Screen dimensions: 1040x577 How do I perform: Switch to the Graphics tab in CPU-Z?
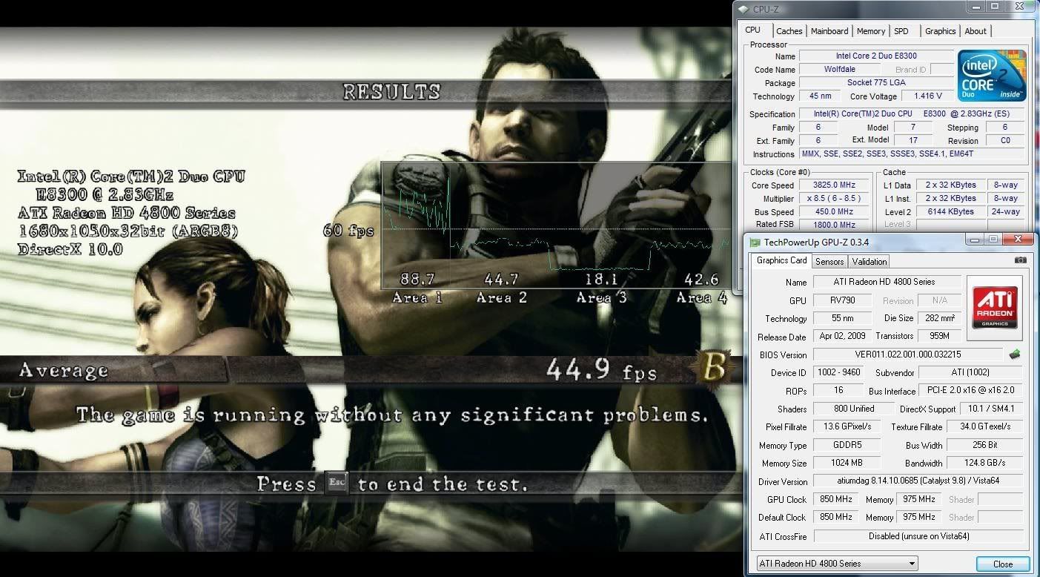tap(939, 31)
